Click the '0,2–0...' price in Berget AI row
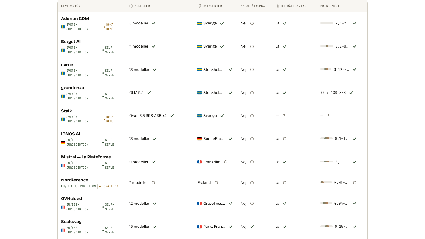Screen dimensions: 425x239 (342, 46)
